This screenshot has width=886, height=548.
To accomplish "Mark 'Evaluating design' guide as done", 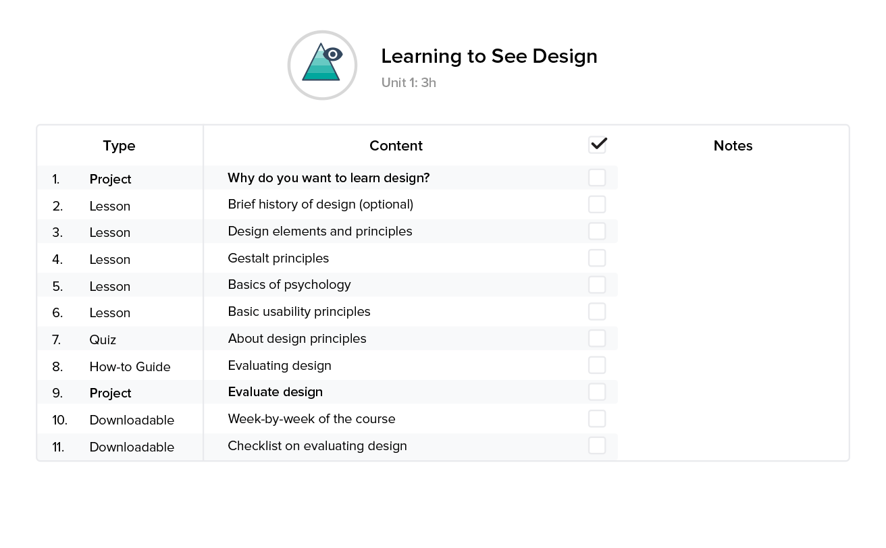I will pos(597,364).
